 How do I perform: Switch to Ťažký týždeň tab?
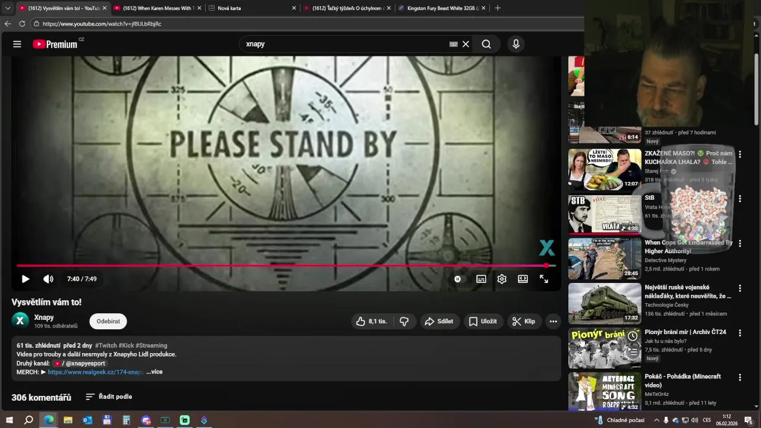[347, 8]
